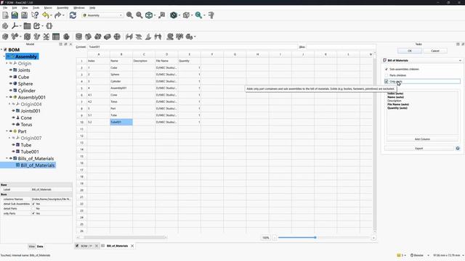Click the cell Content input field
Image resolution: width=465 pixels, height=261 pixels.
point(192,46)
